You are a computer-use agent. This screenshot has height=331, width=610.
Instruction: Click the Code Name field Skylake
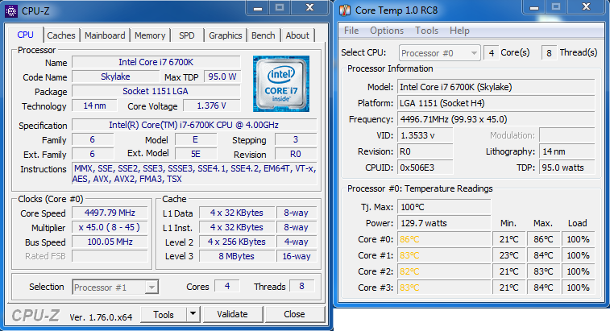115,77
